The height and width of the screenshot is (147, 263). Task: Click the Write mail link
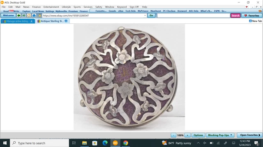(16, 11)
